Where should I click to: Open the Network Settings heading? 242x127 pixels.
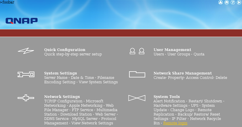[x=62, y=97]
